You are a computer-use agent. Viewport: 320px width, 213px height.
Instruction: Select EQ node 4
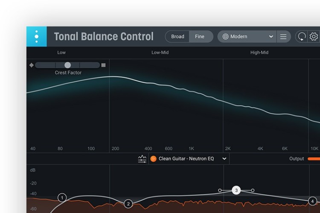click(312, 201)
